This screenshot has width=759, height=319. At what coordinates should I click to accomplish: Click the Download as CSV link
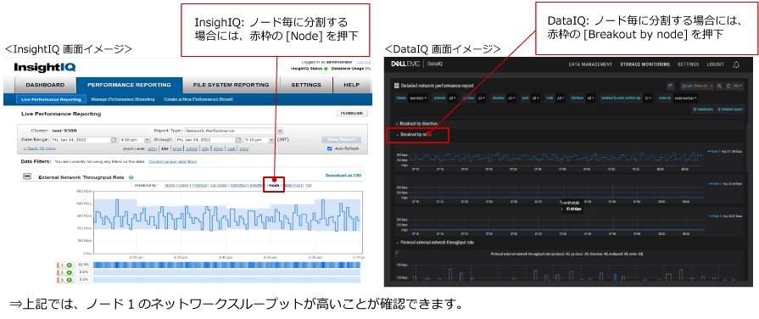[343, 176]
